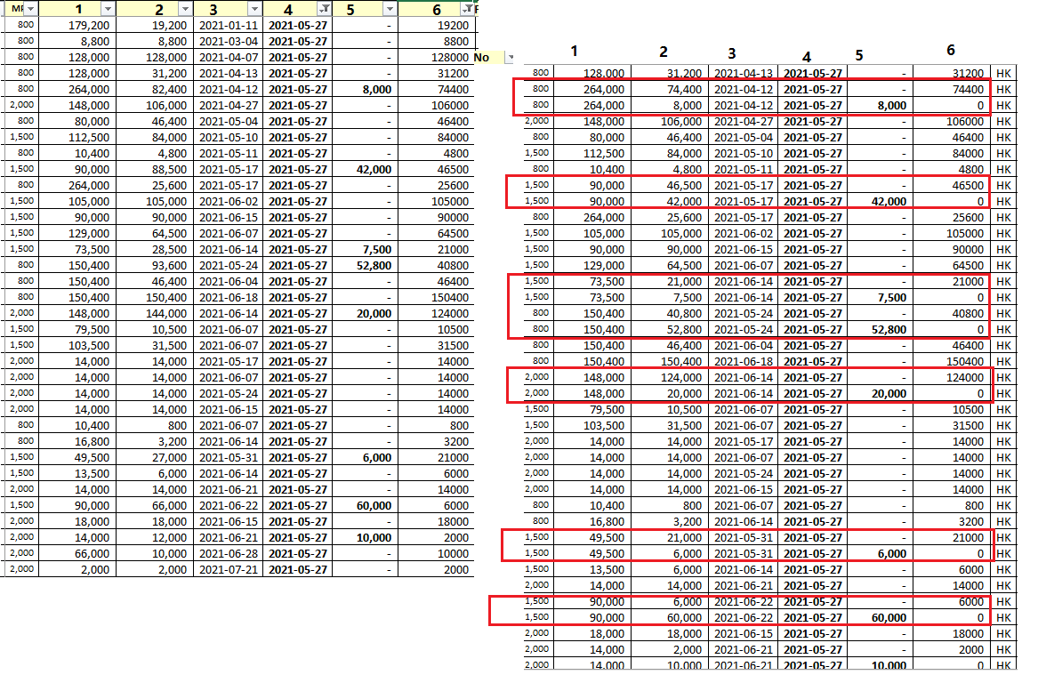This screenshot has height=683, width=1038.
Task: Open filter dropdown for left column 3
Action: click(253, 8)
